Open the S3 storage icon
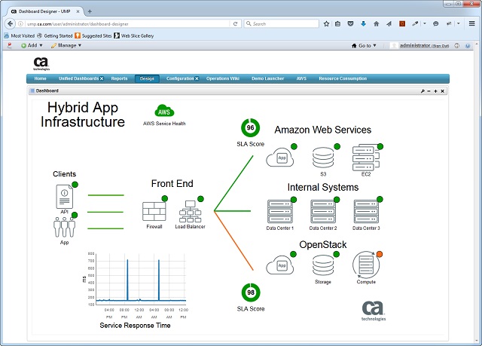The width and height of the screenshot is (482, 346). click(x=322, y=158)
